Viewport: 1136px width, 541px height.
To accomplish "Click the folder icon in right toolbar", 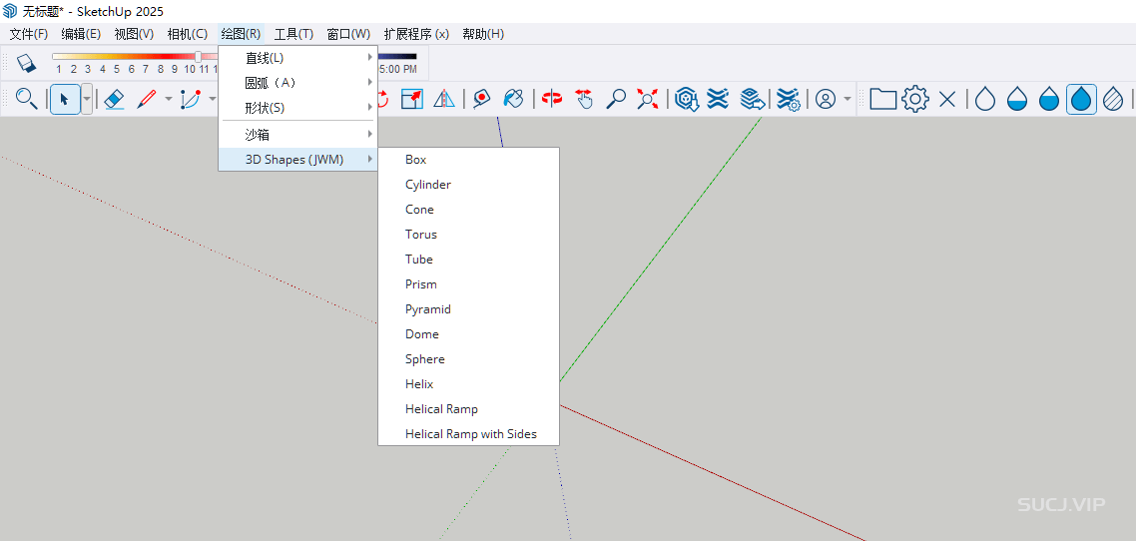I will 883,99.
